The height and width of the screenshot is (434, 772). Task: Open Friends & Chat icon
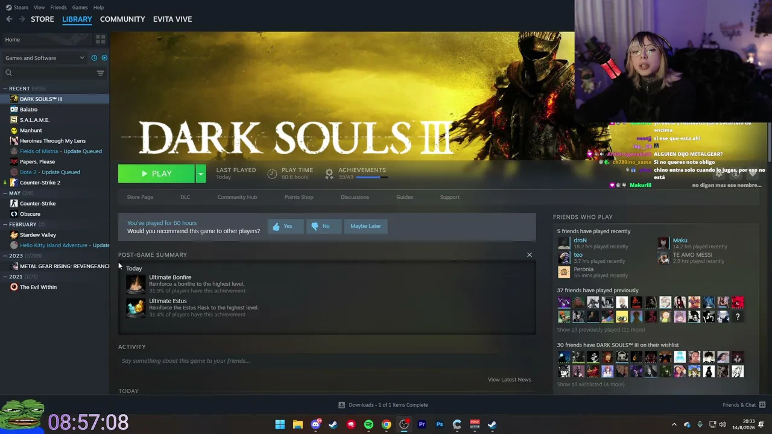coord(762,405)
